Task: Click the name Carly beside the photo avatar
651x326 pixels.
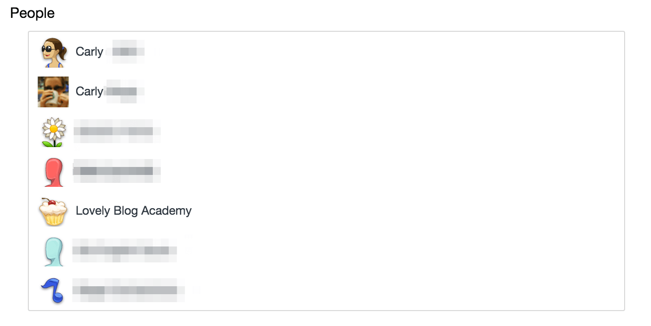Action: 90,91
